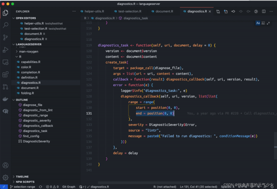Jump to diagnostic_severity in Outline
This screenshot has width=277, height=189.
(46, 121)
